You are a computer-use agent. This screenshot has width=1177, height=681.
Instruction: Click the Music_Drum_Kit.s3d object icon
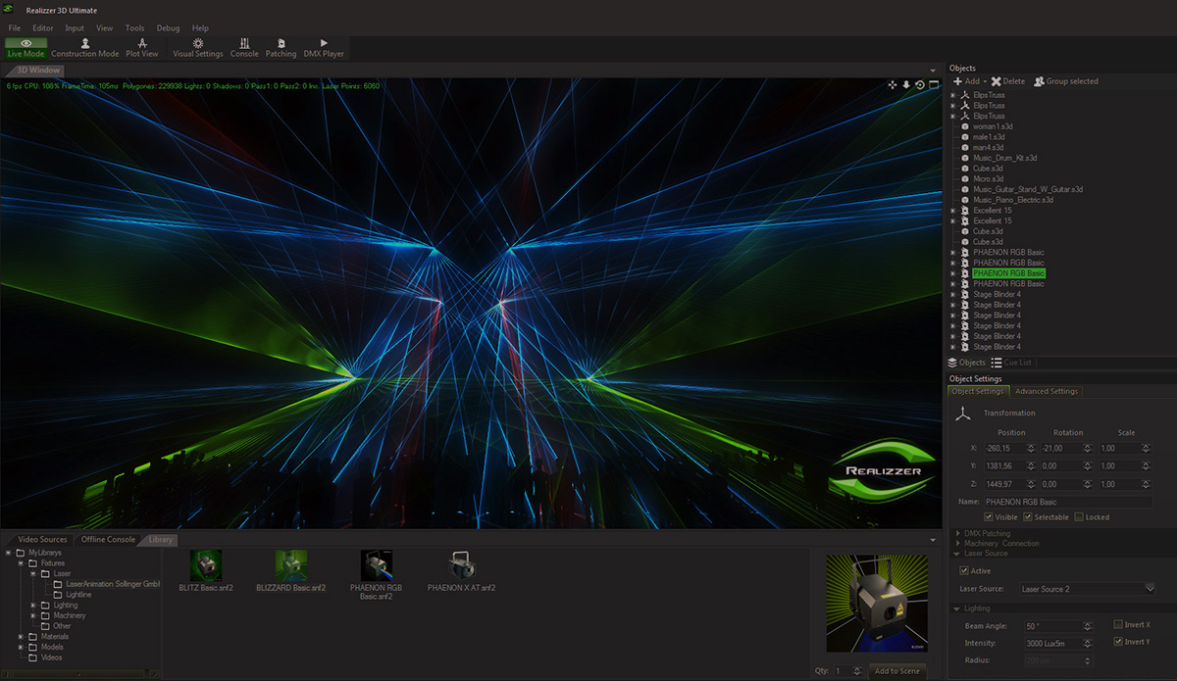click(x=965, y=158)
